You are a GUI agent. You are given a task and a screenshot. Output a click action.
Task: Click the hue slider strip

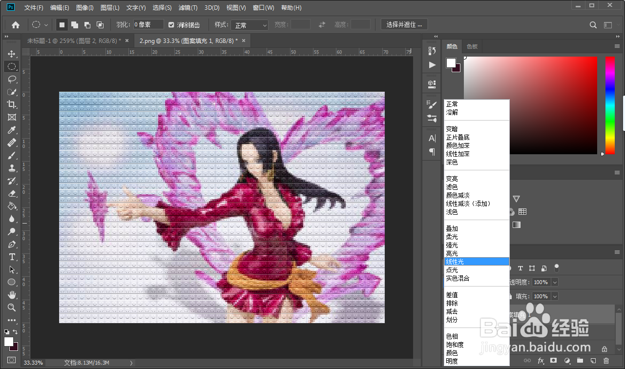610,105
